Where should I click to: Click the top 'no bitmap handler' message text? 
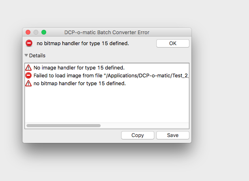tap(83, 43)
